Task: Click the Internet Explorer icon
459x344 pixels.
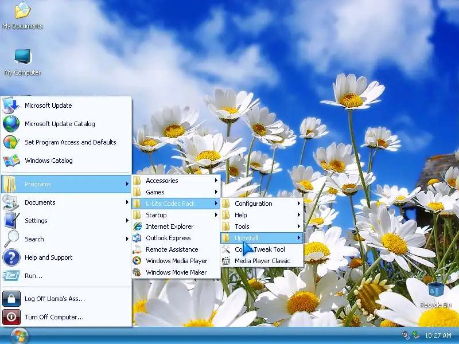Action: (137, 226)
